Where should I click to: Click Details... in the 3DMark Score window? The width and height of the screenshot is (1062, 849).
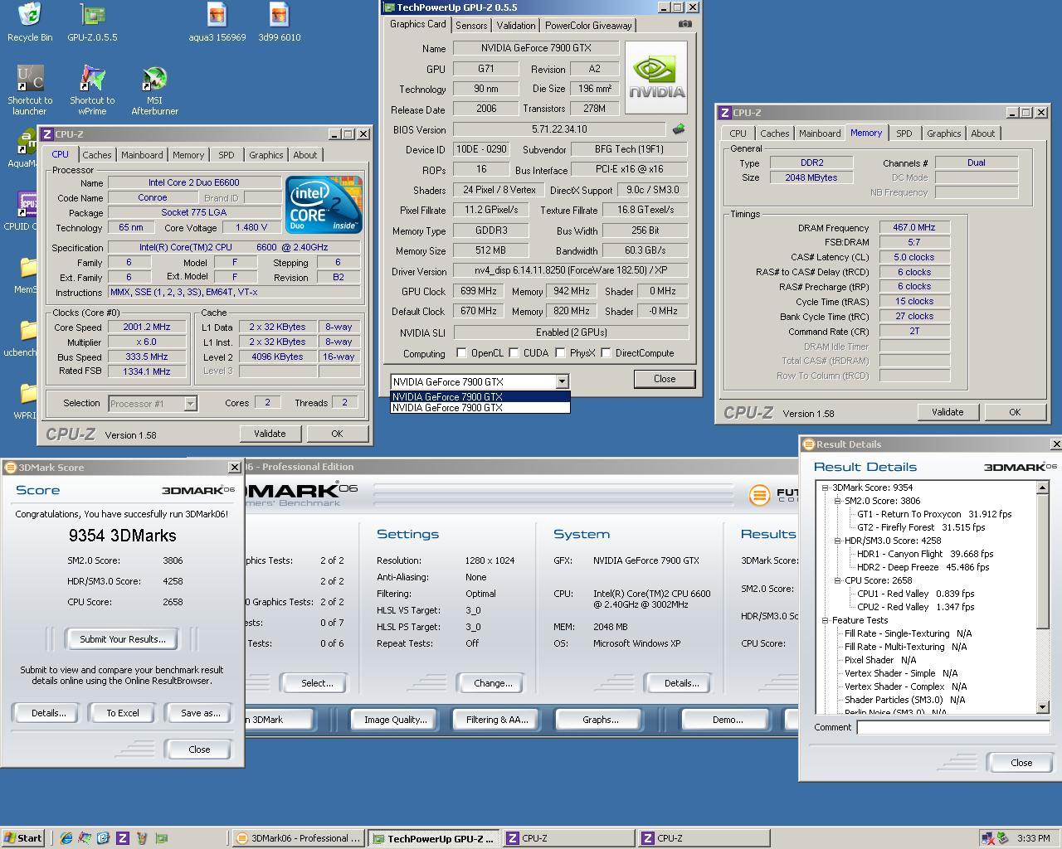[48, 713]
